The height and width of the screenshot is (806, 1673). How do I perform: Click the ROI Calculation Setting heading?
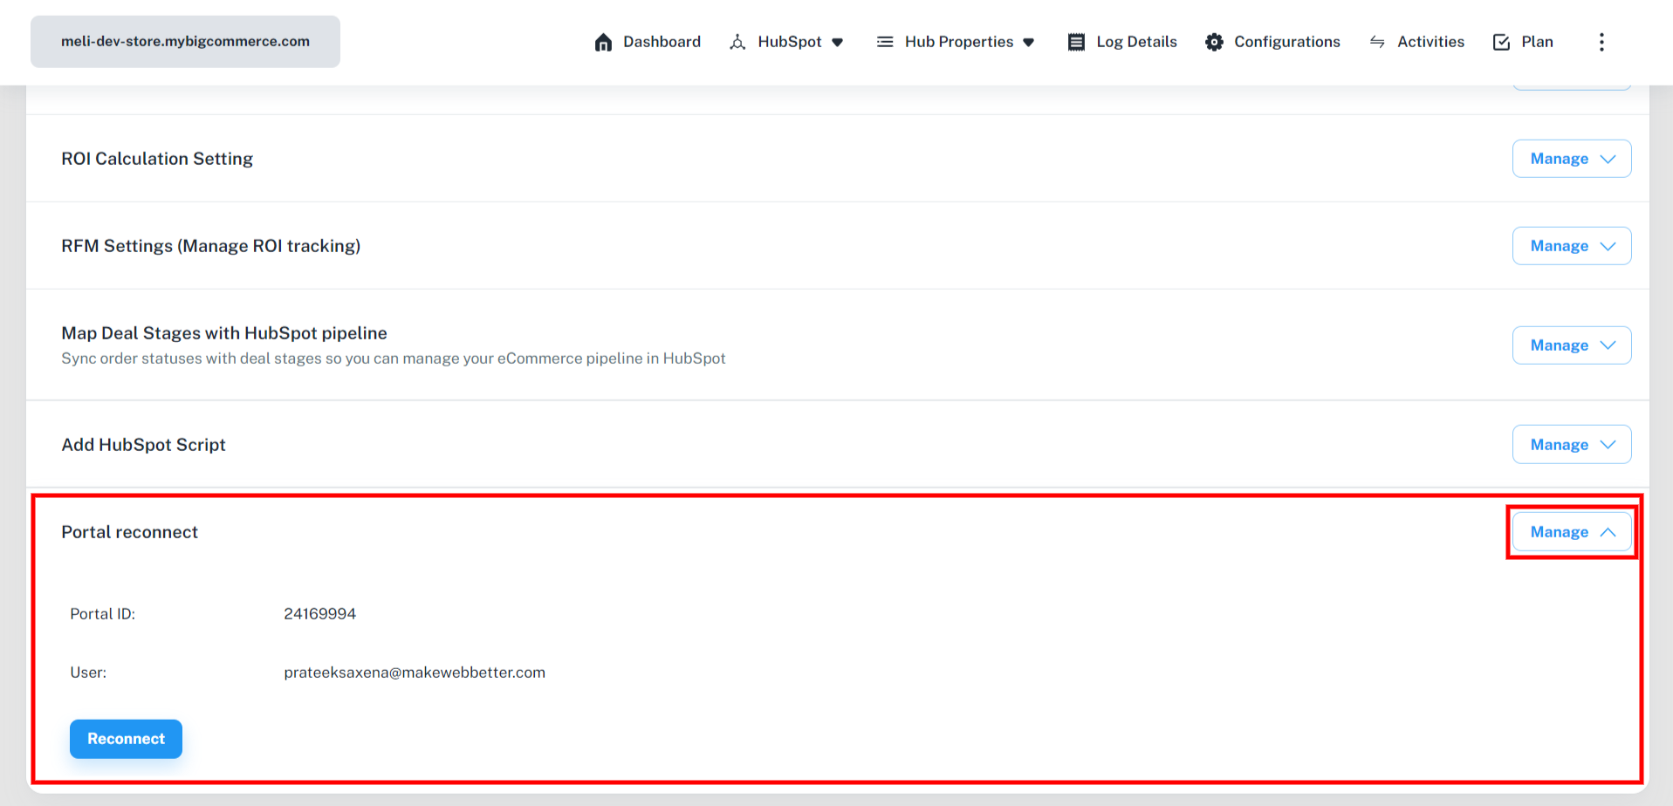click(x=157, y=159)
